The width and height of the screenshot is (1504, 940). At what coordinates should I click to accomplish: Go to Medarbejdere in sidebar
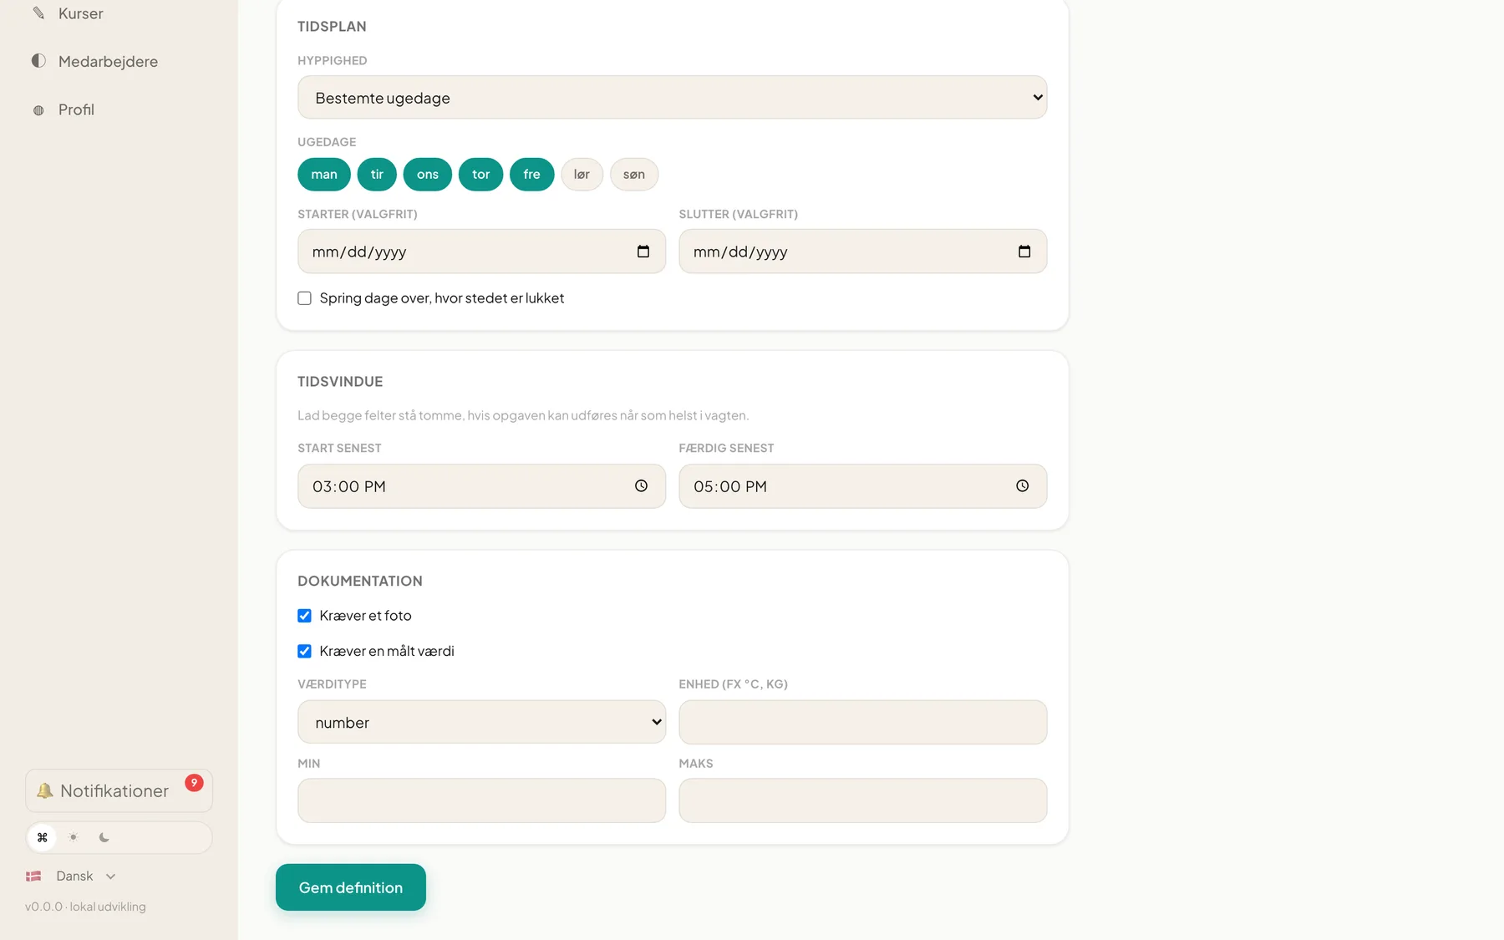point(108,61)
